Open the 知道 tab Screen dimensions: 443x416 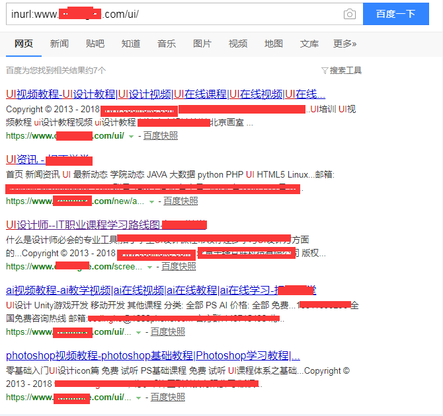(x=131, y=44)
